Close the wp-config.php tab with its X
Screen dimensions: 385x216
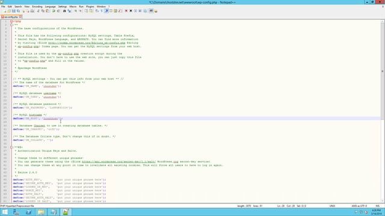point(20,17)
